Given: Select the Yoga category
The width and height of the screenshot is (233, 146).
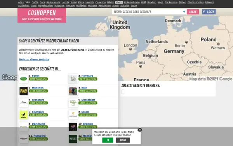Looking at the screenshot, I should point(160,2).
